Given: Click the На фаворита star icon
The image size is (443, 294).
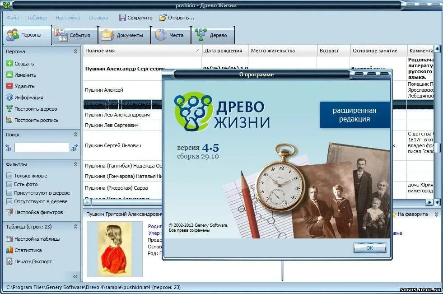Looking at the screenshot, I should pos(394,214).
